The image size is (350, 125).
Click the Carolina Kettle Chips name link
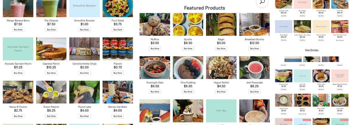tap(84, 64)
